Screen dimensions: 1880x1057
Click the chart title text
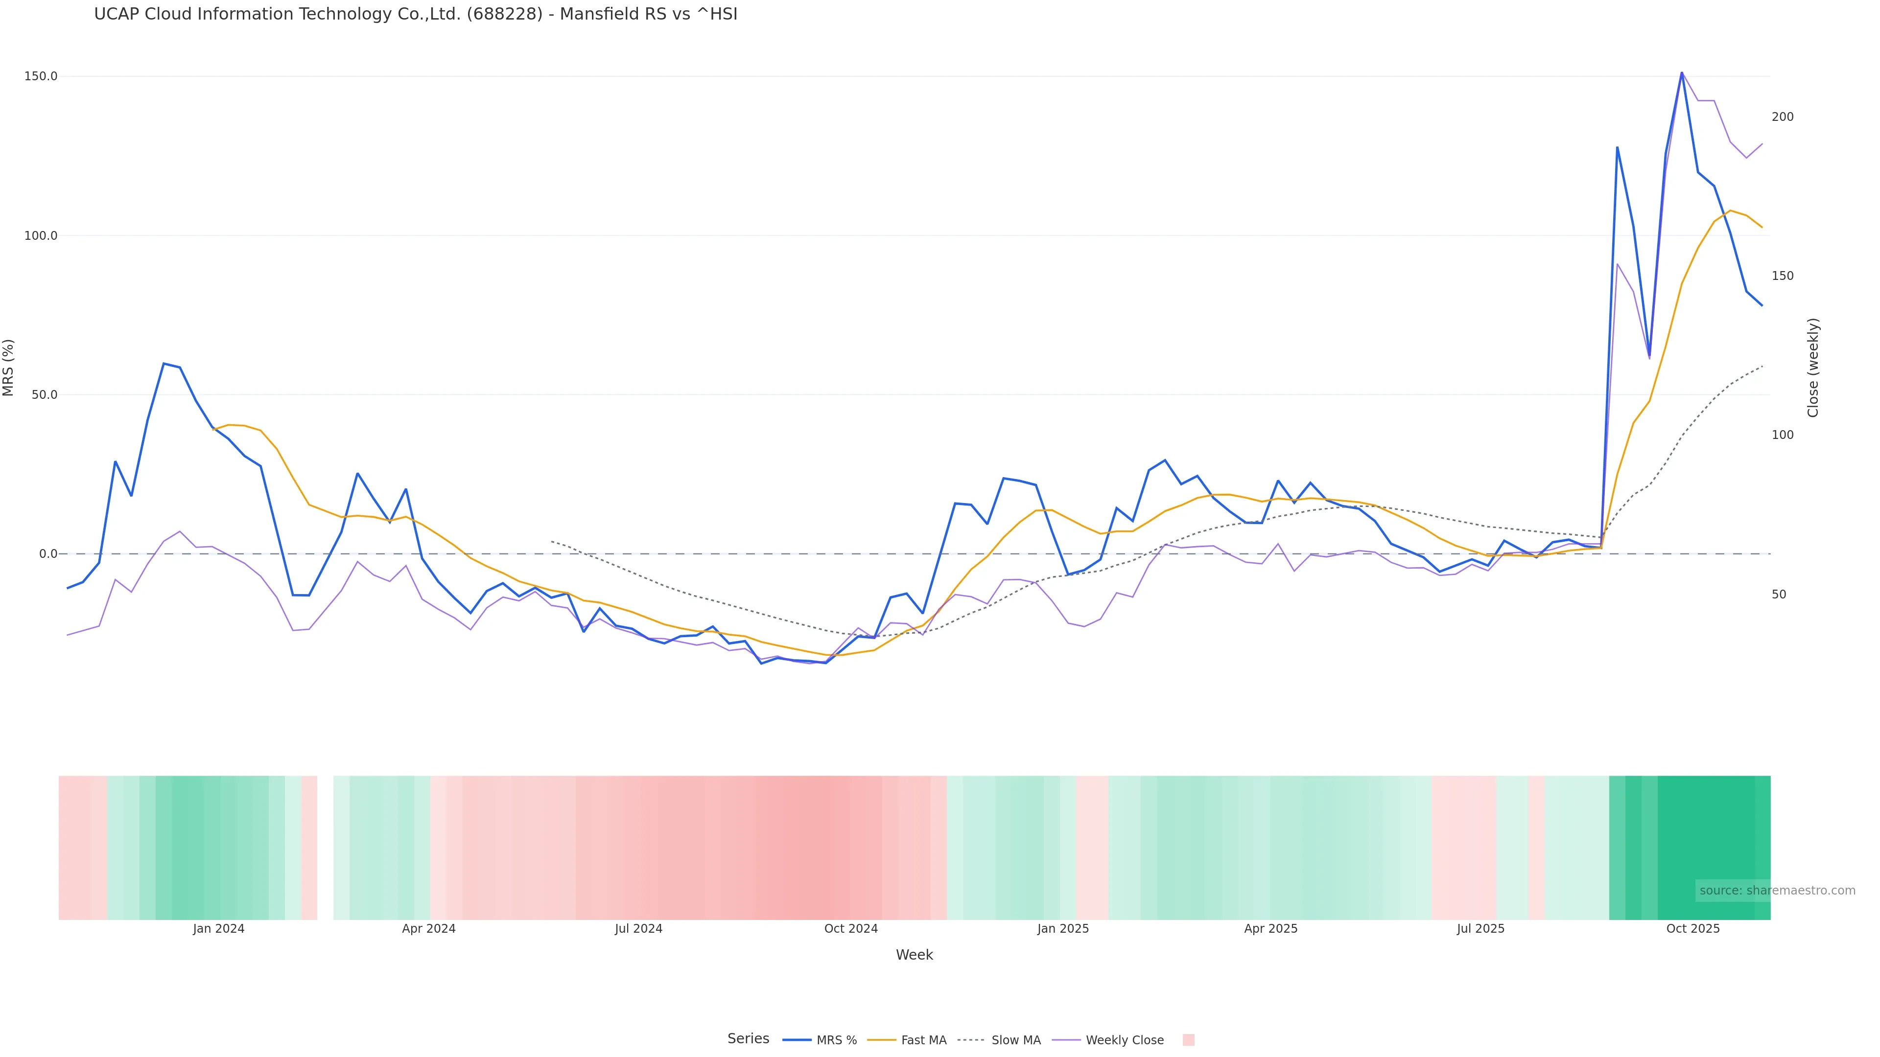[x=415, y=14]
